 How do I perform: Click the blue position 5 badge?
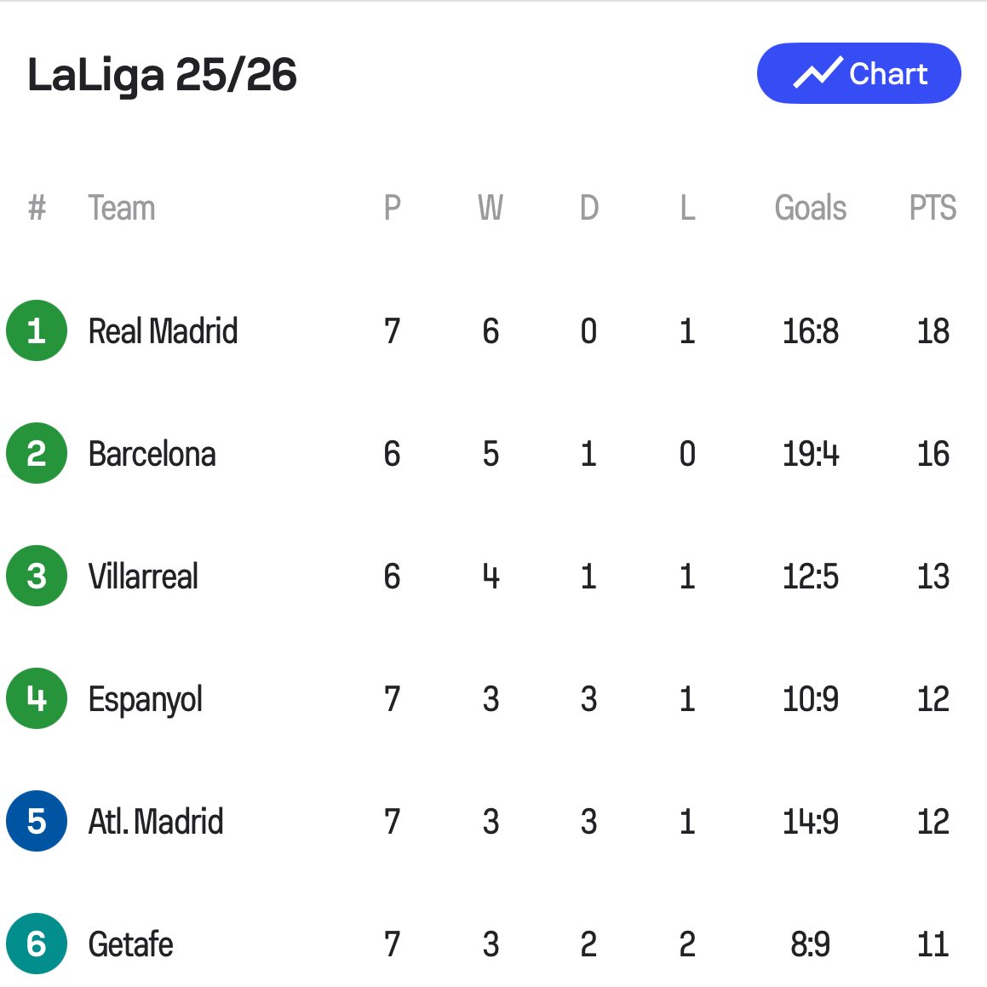pyautogui.click(x=37, y=821)
